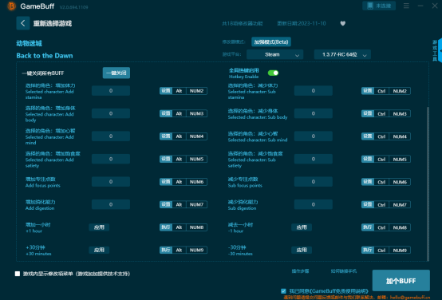Toggle the global Hotkey Enable switch
The height and width of the screenshot is (300, 442).
pos(273,73)
